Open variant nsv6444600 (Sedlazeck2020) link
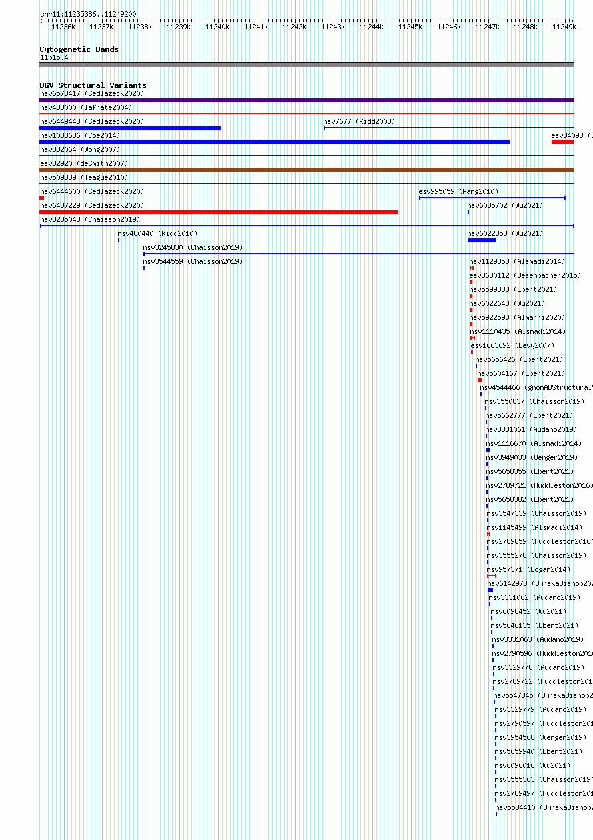 coord(92,191)
